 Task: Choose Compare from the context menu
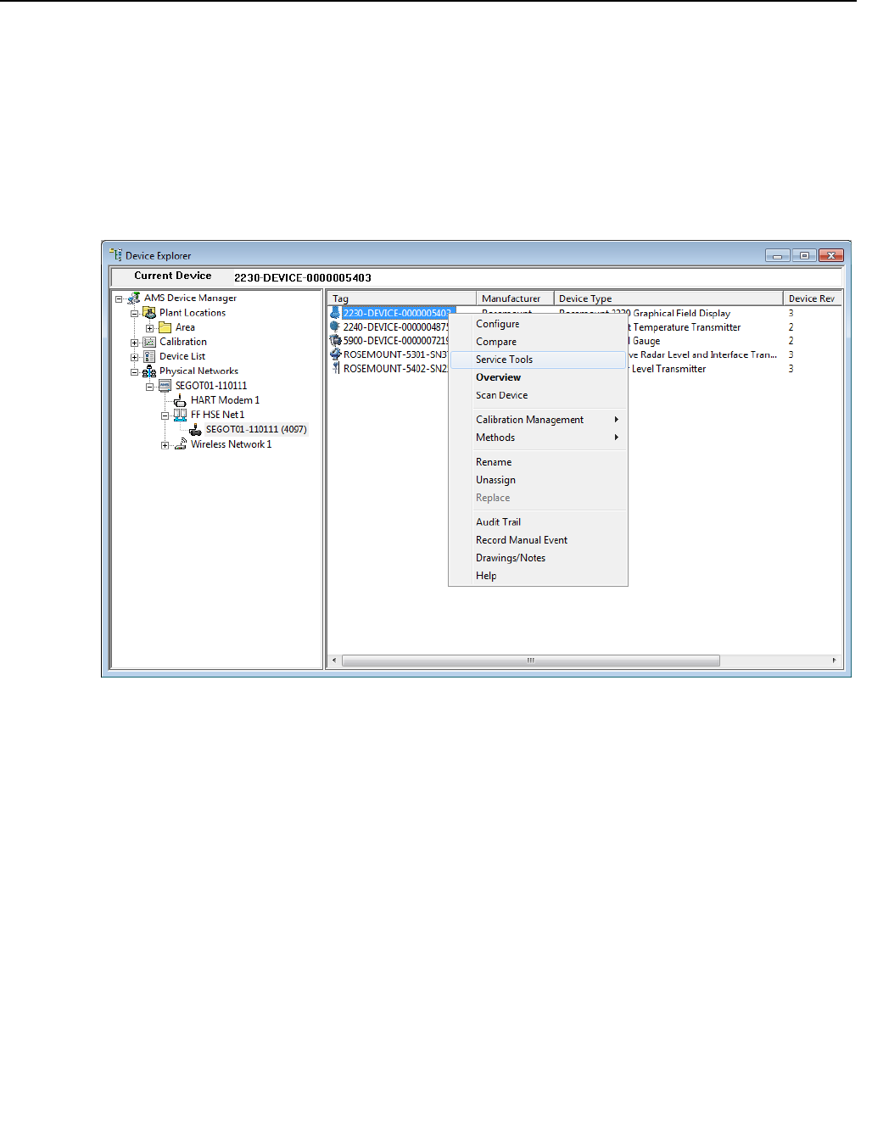pos(538,342)
